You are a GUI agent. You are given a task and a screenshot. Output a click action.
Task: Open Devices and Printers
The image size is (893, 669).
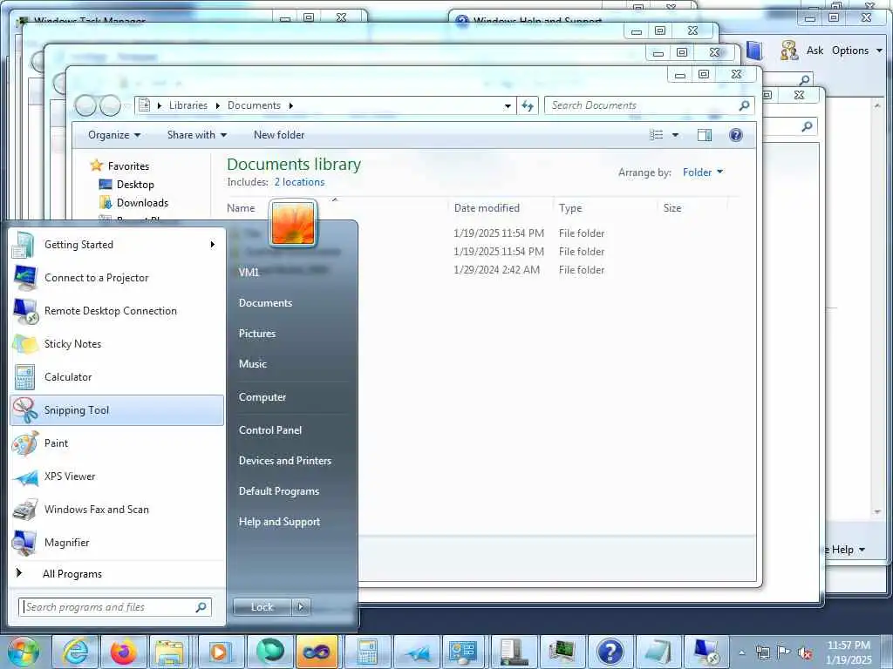pos(285,460)
